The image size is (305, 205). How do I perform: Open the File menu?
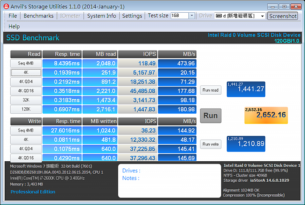pos(13,16)
